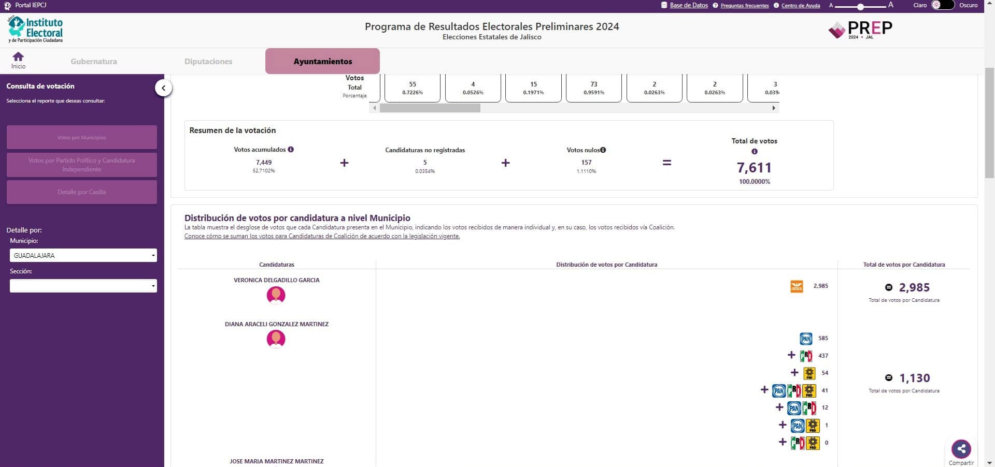Open Portal IEPCJ logo link

(x=25, y=5)
